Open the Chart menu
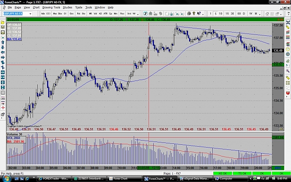291x182 pixels. [36, 7]
